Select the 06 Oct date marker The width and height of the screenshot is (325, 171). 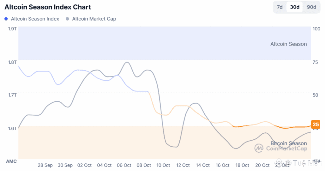click(x=124, y=165)
